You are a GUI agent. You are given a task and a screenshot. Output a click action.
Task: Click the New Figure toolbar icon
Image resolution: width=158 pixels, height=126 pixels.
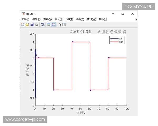coord(23,24)
